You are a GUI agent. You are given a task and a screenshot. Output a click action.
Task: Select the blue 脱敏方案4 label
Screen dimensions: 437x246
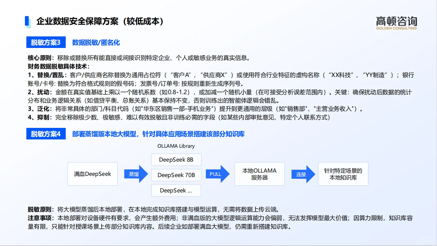46,134
